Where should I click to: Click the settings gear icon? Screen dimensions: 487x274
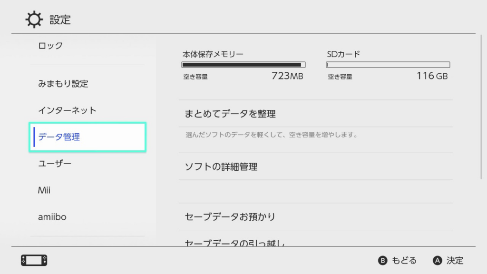coord(34,20)
